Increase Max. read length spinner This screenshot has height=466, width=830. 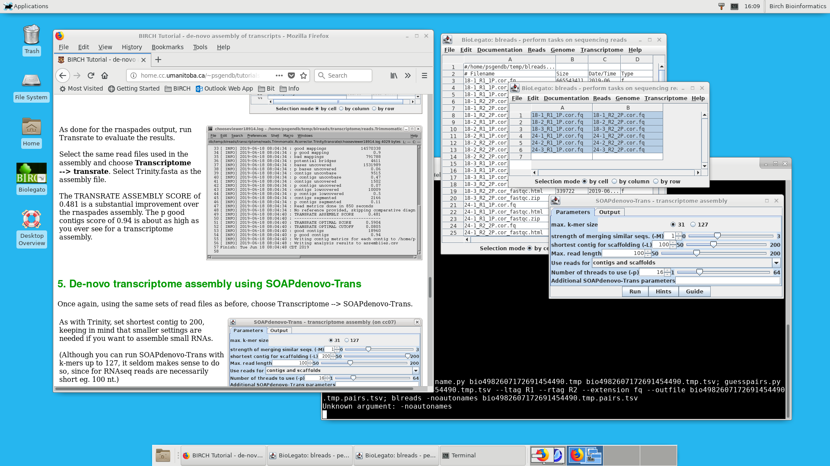[648, 251]
